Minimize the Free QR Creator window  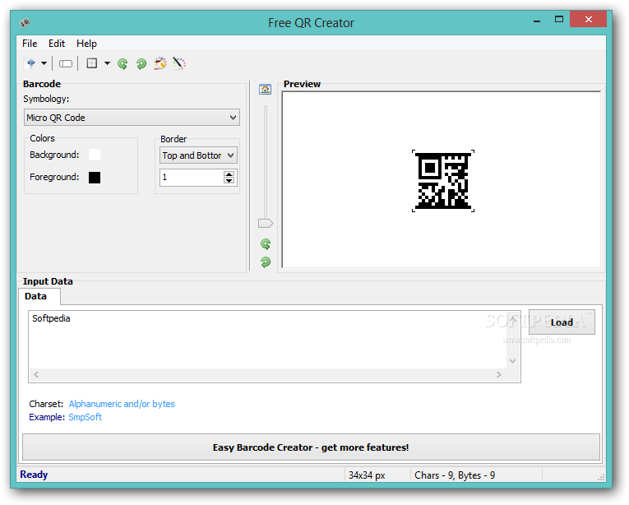point(537,20)
